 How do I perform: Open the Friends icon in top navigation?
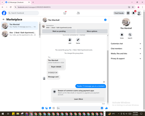pyautogui.click(x=78, y=13)
